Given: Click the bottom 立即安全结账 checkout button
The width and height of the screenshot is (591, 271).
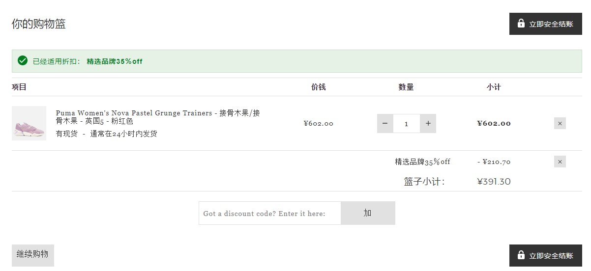Looking at the screenshot, I should (x=545, y=255).
